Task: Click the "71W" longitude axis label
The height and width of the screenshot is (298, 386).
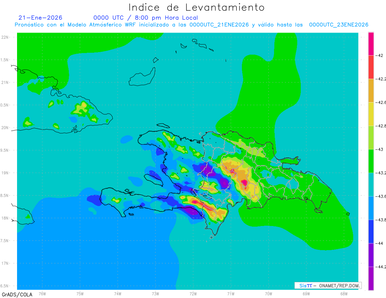Action: 231,293
